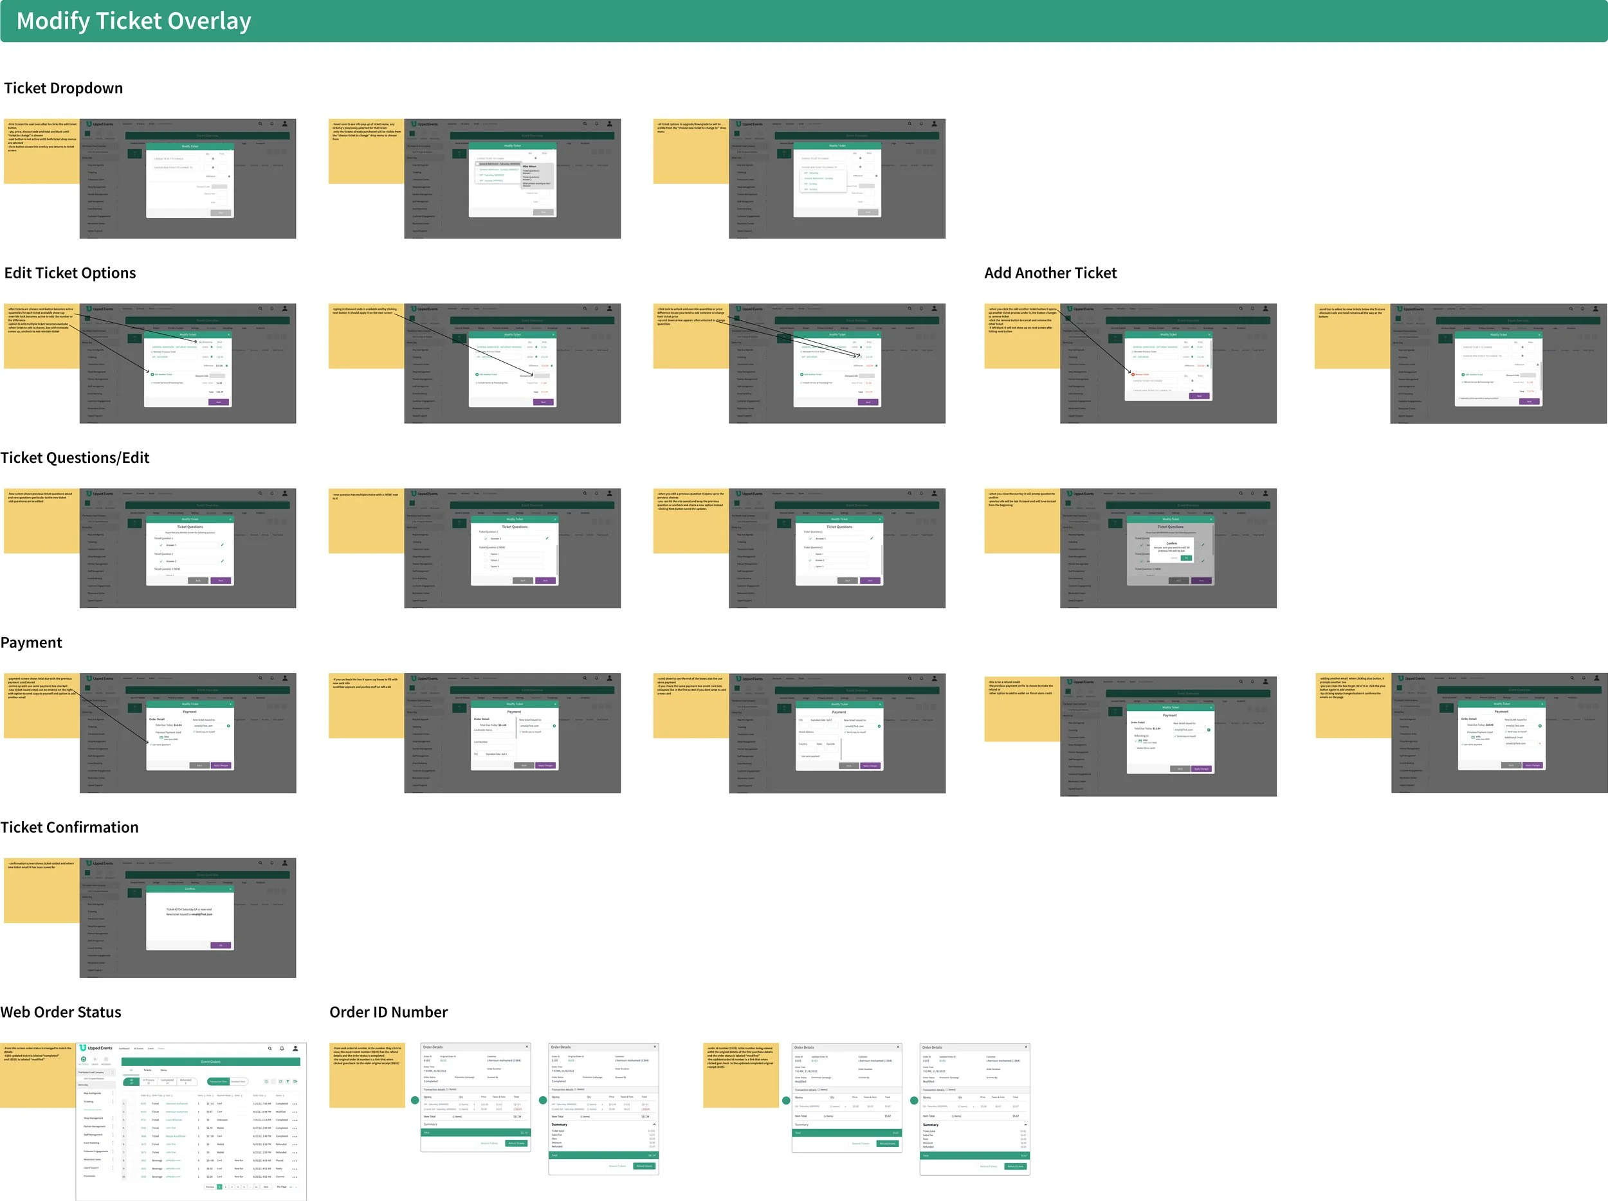
Task: Click Apply Changes in first Payment screen
Action: point(221,765)
